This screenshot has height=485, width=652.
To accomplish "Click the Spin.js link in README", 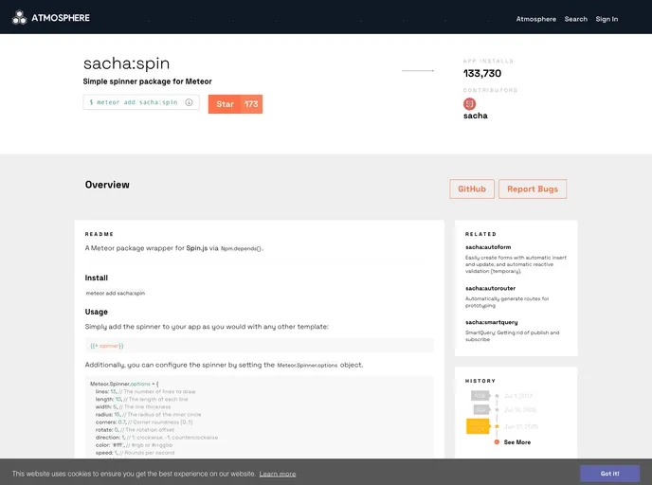I will [197, 247].
